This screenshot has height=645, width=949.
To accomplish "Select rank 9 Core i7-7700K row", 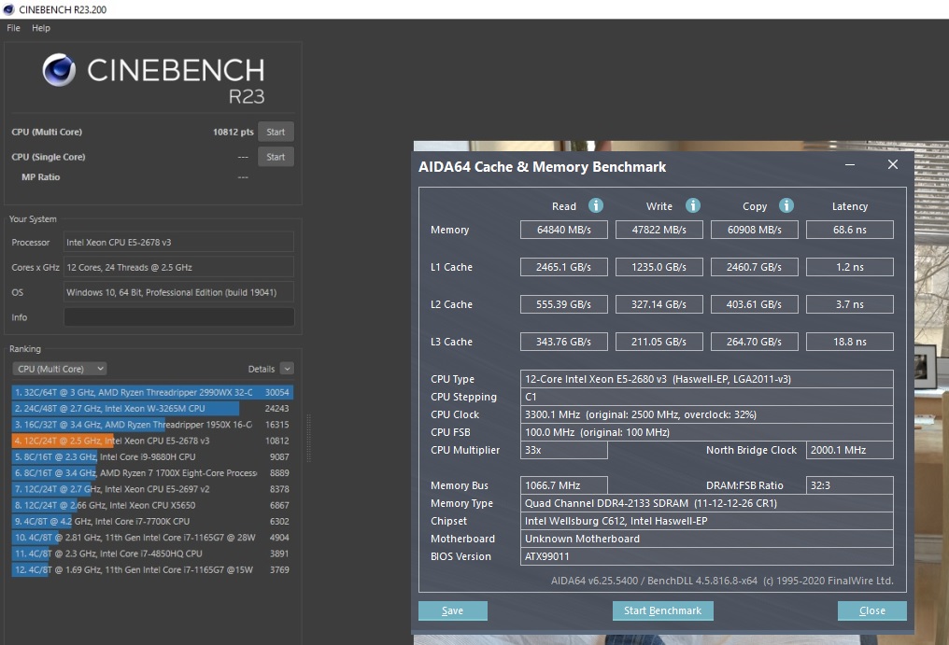I will (152, 521).
